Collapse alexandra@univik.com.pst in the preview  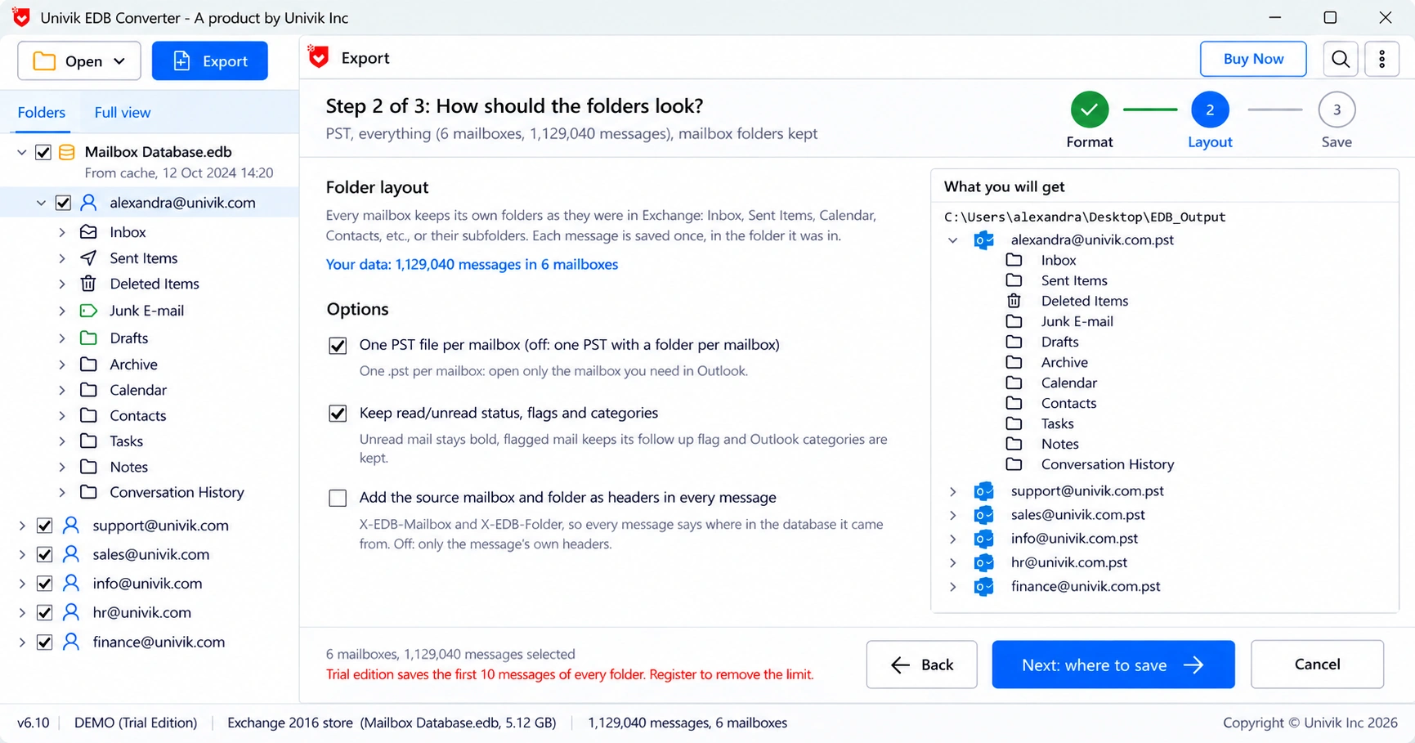coord(953,240)
